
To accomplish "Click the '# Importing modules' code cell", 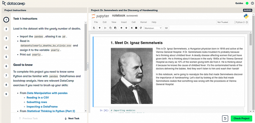I will click(177, 111).
